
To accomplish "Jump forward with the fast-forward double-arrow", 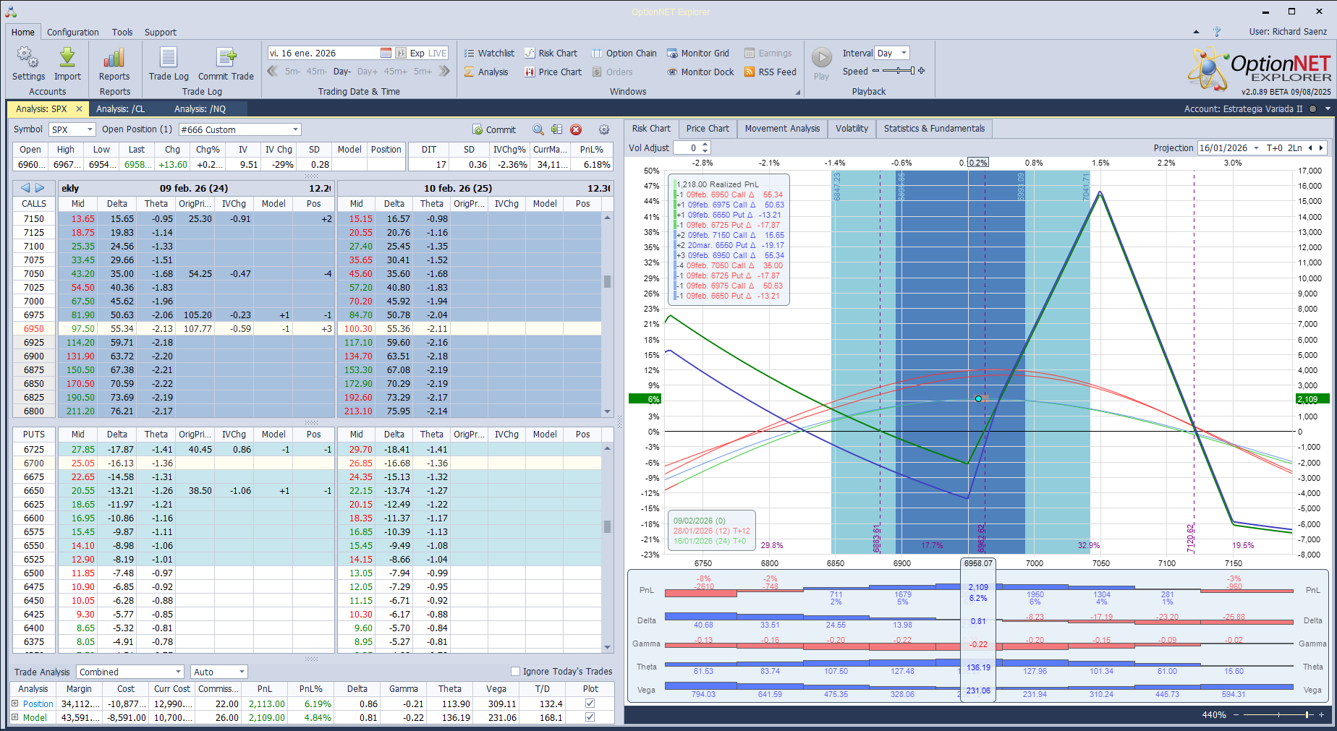I will (444, 71).
